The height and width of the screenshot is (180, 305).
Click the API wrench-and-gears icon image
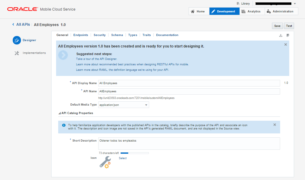tap(105, 162)
